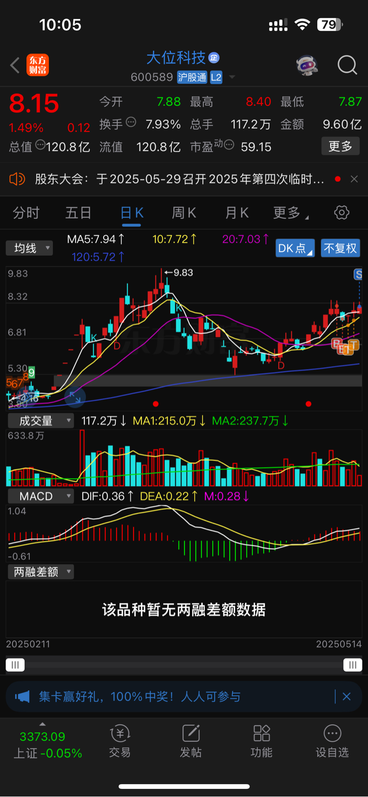Tap the orange T marker on chart
The image size is (368, 797).
pyautogui.click(x=354, y=344)
